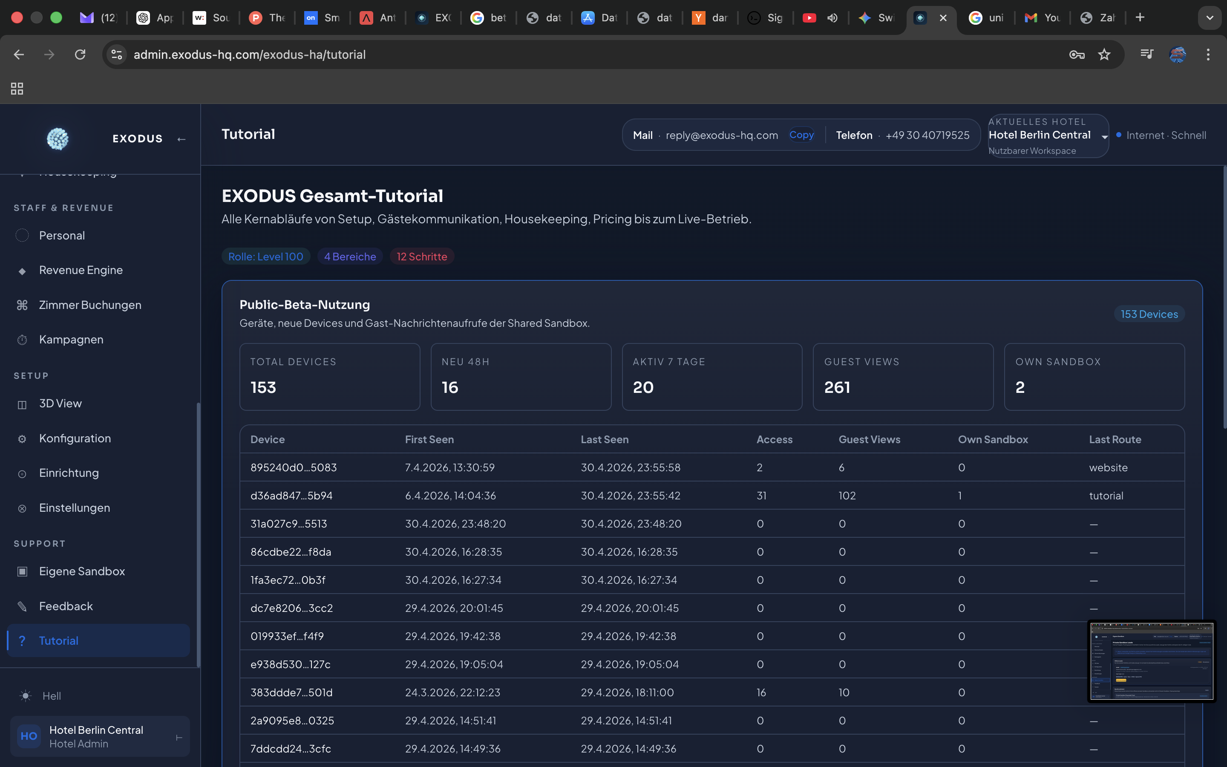Open Personal in the sidebar
This screenshot has width=1227, height=767.
[x=61, y=235]
